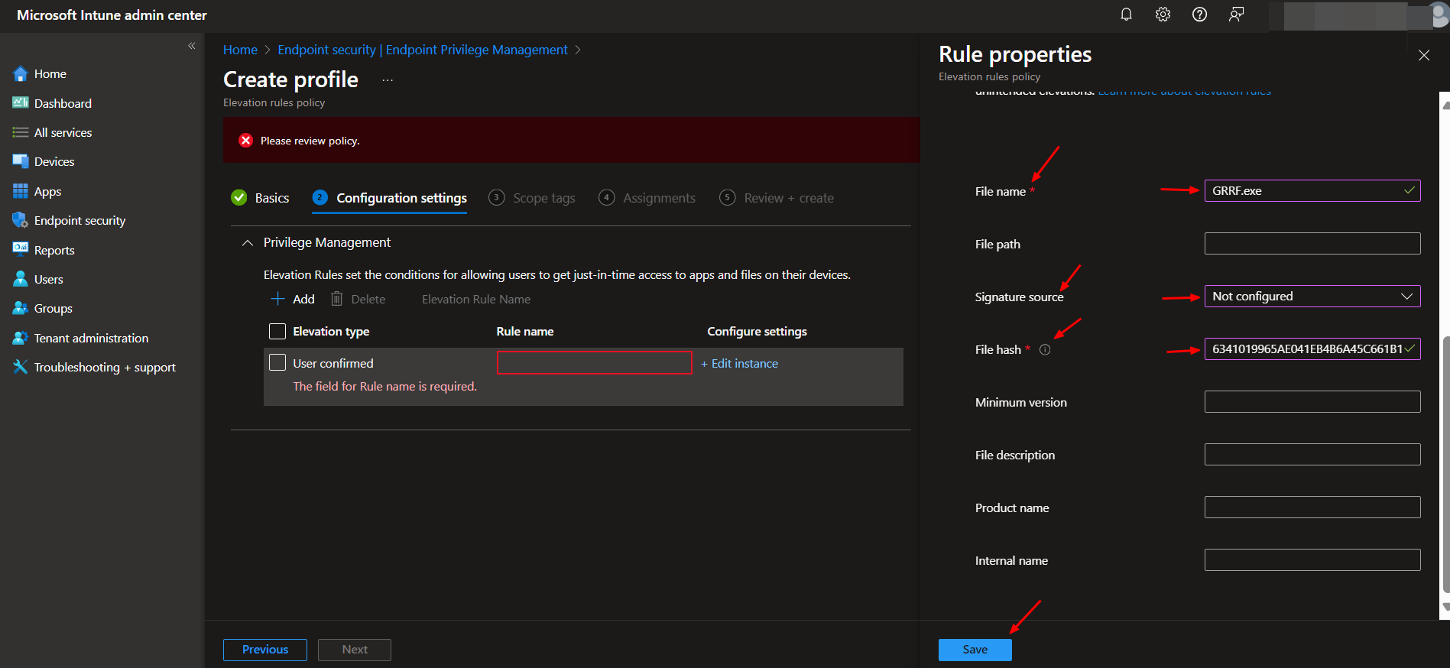Open the Create profile ellipsis menu

tap(388, 80)
